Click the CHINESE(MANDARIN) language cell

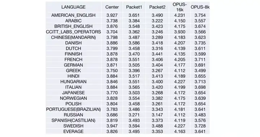coord(73,37)
